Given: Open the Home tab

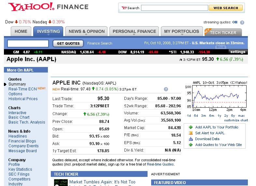Looking at the screenshot, I should tap(21, 31).
